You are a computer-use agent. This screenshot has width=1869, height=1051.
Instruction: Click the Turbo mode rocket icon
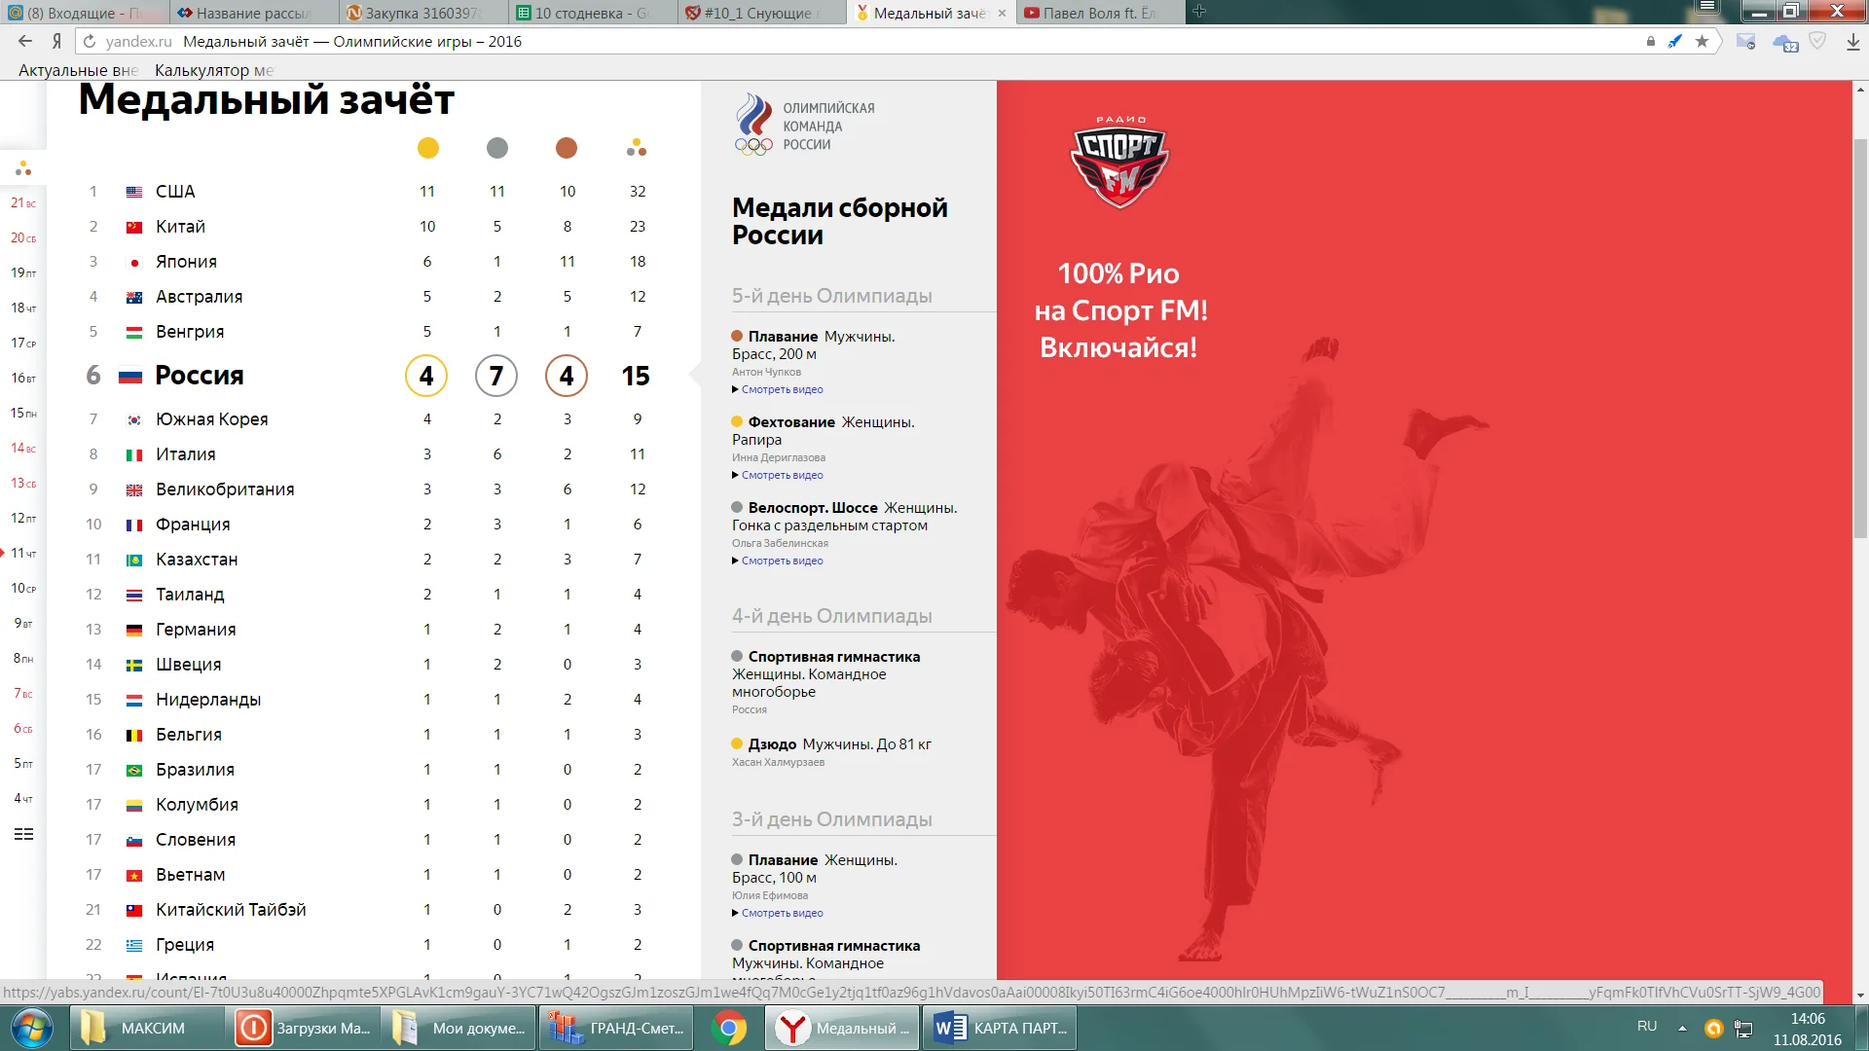coord(1674,41)
